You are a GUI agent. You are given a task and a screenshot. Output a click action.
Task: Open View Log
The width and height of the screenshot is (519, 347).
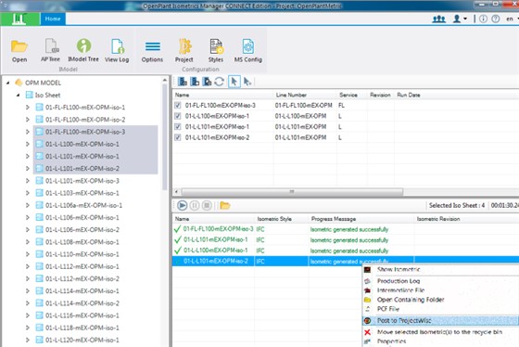pyautogui.click(x=117, y=50)
